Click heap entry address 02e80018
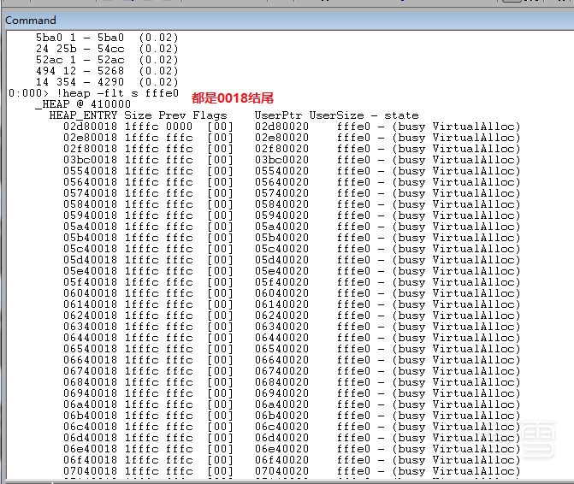The height and width of the screenshot is (484, 574). 90,138
